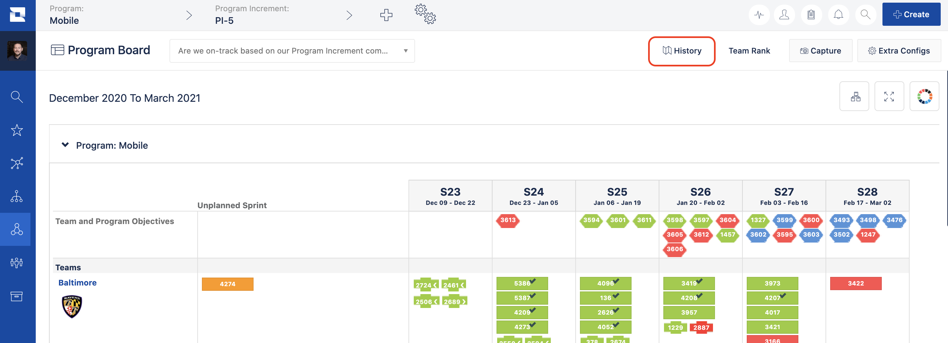Open feature card 5386 in S24

[522, 283]
